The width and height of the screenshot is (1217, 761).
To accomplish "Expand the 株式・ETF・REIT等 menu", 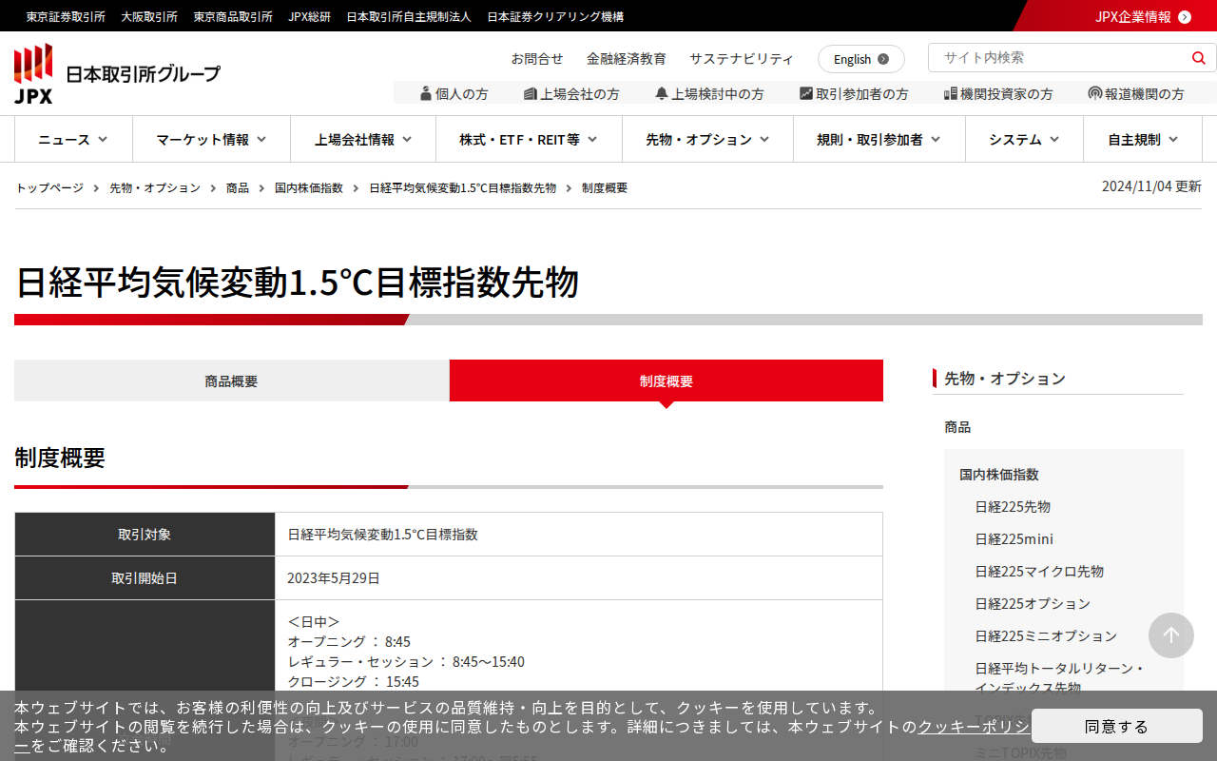I will coord(529,140).
